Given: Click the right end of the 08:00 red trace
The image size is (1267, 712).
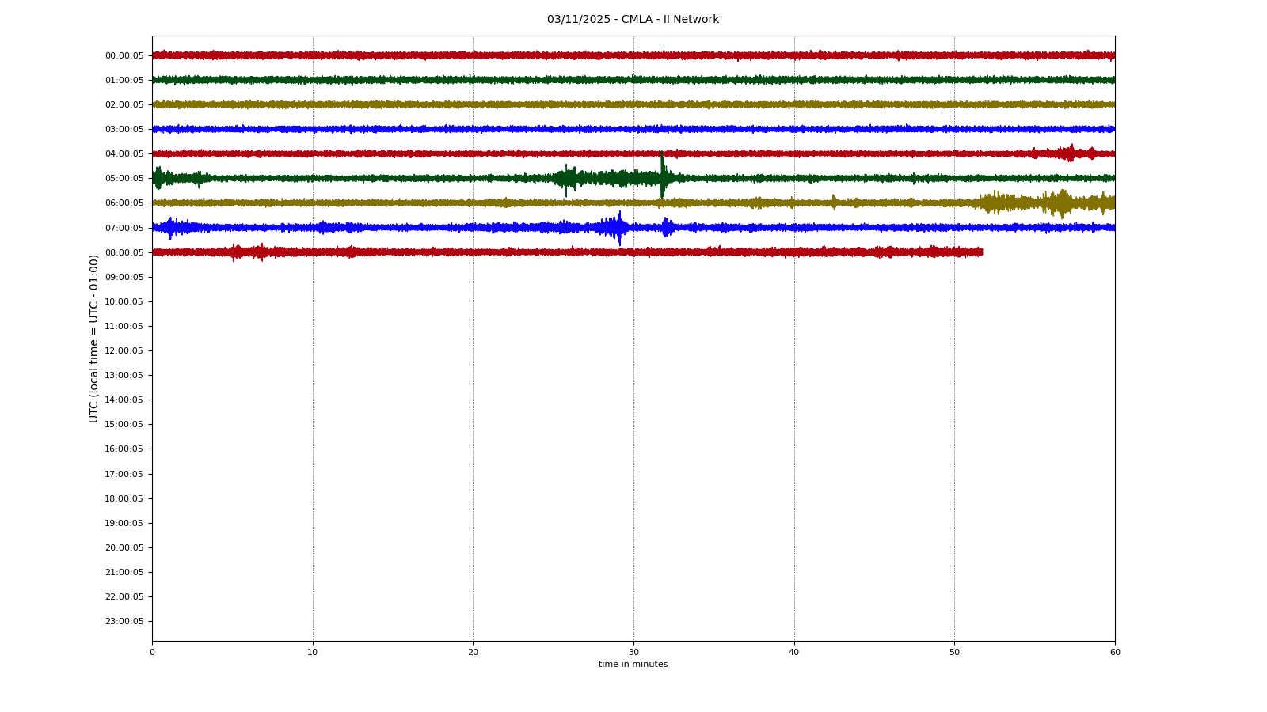Looking at the screenshot, I should pyautogui.click(x=980, y=252).
